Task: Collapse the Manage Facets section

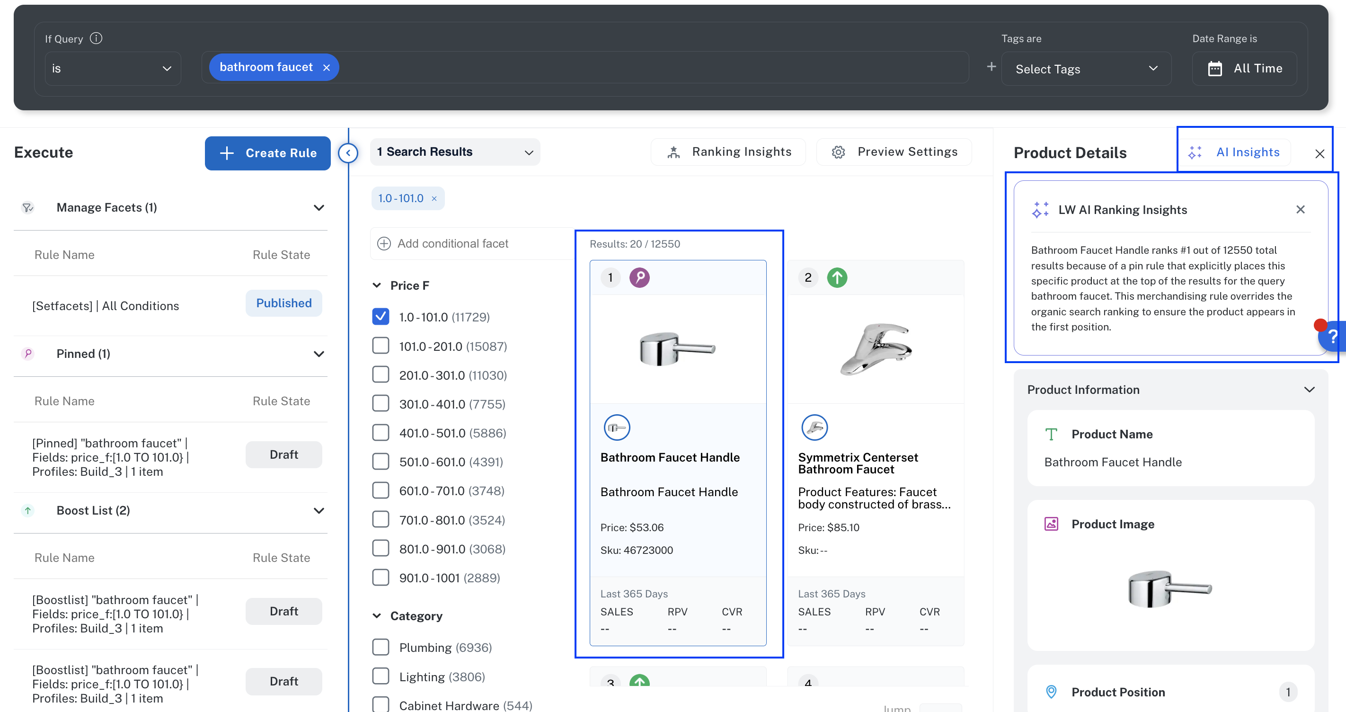Action: 318,208
